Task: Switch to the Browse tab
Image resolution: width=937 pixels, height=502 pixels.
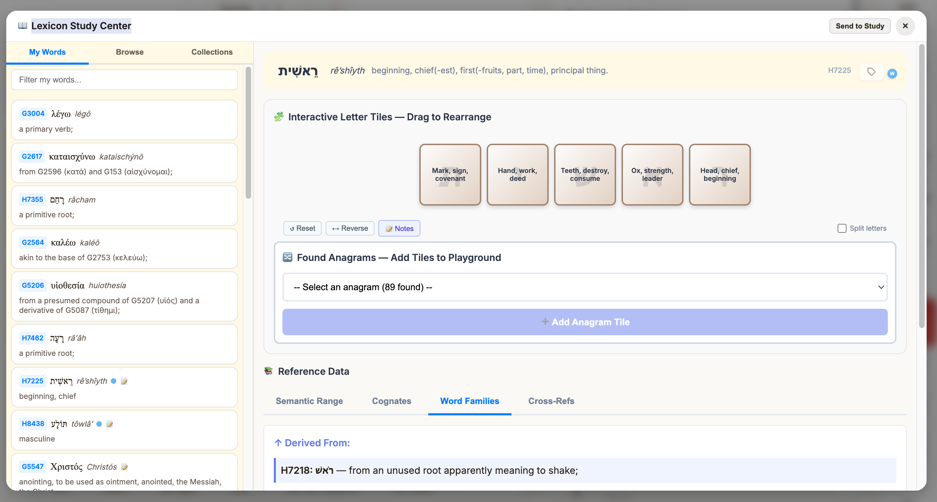Action: coord(129,52)
